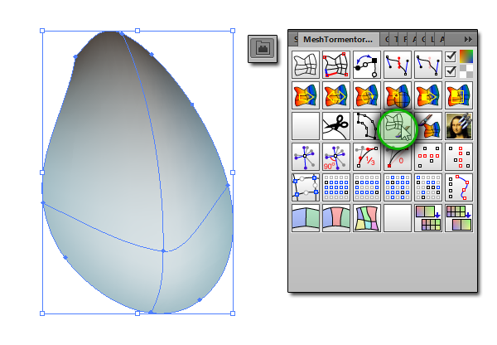Screen dimensions: 497x345
Task: Click the colored mesh icon with single right arrow
Action: 305,95
